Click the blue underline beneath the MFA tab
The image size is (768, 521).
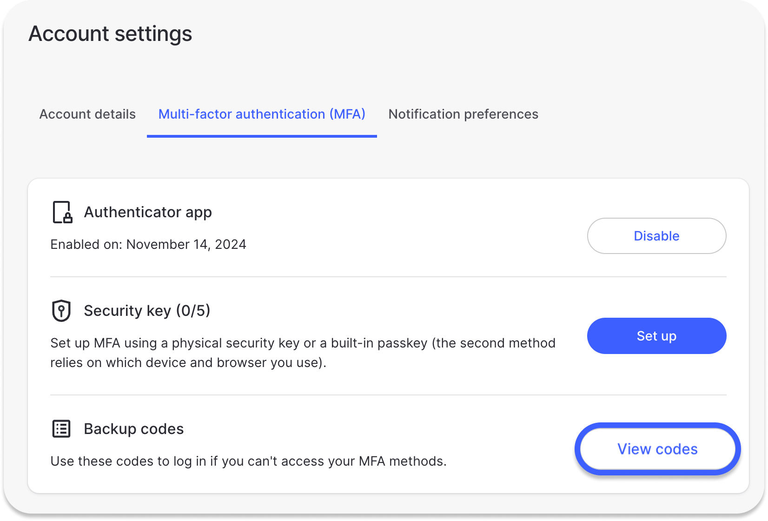click(x=262, y=136)
